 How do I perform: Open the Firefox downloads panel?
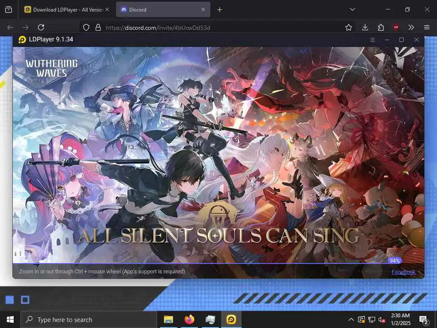(365, 27)
